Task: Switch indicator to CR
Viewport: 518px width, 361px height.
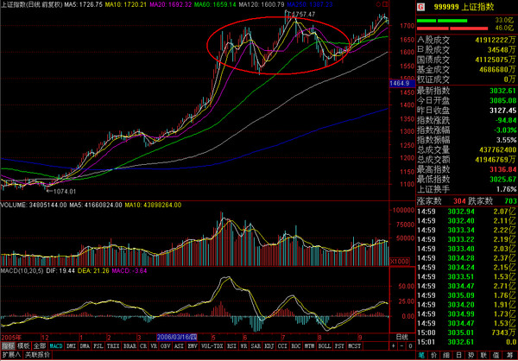Action: click(x=143, y=346)
